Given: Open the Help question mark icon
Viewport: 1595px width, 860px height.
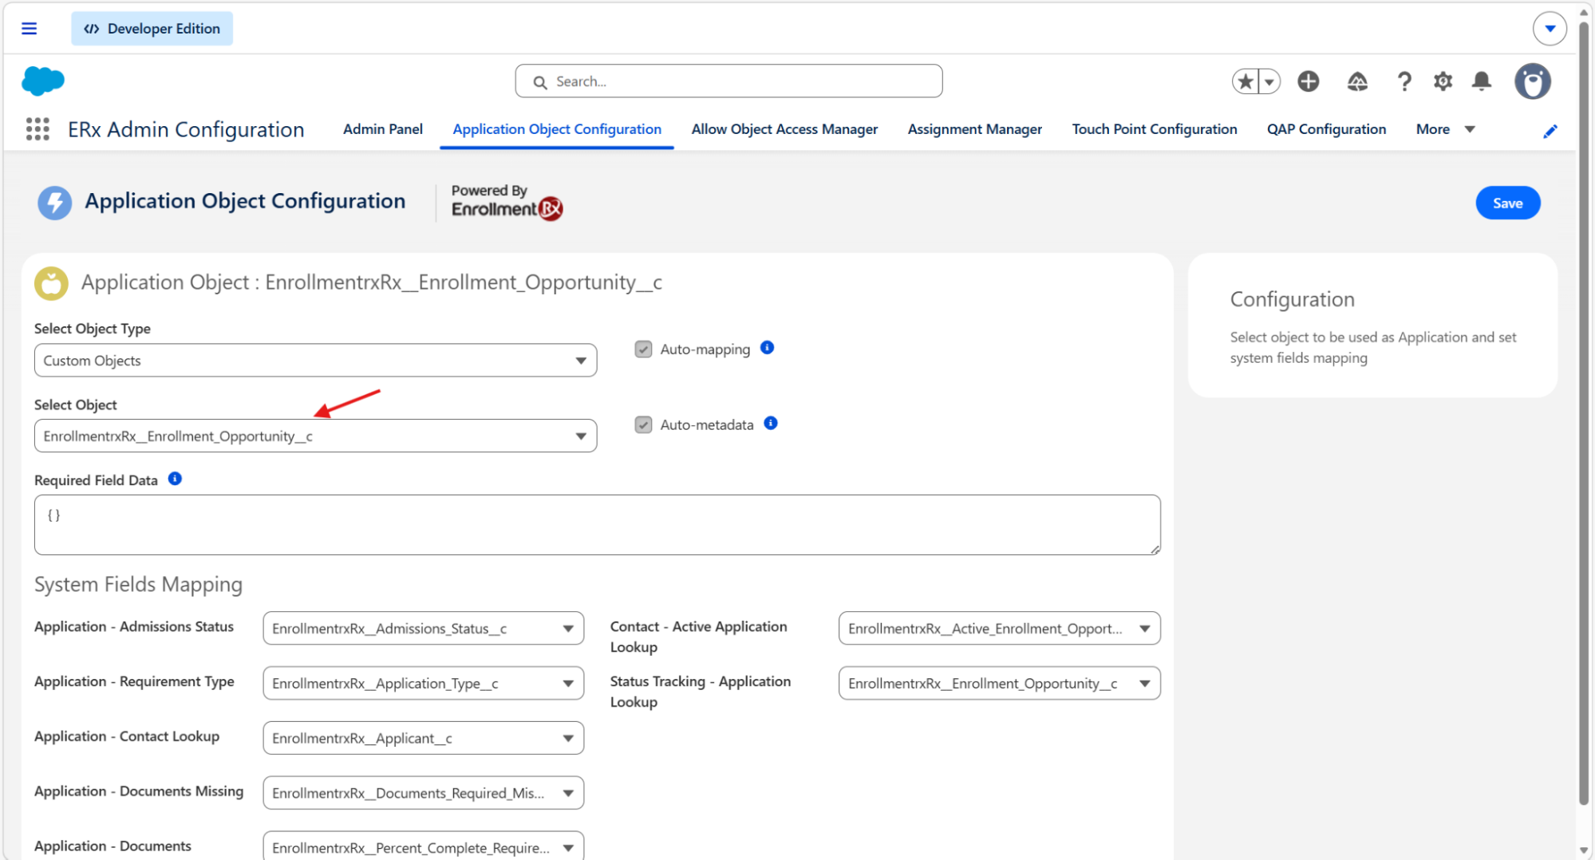Looking at the screenshot, I should tap(1404, 81).
